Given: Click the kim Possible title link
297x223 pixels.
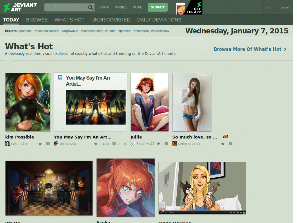Looking at the screenshot, I should click(20, 137).
